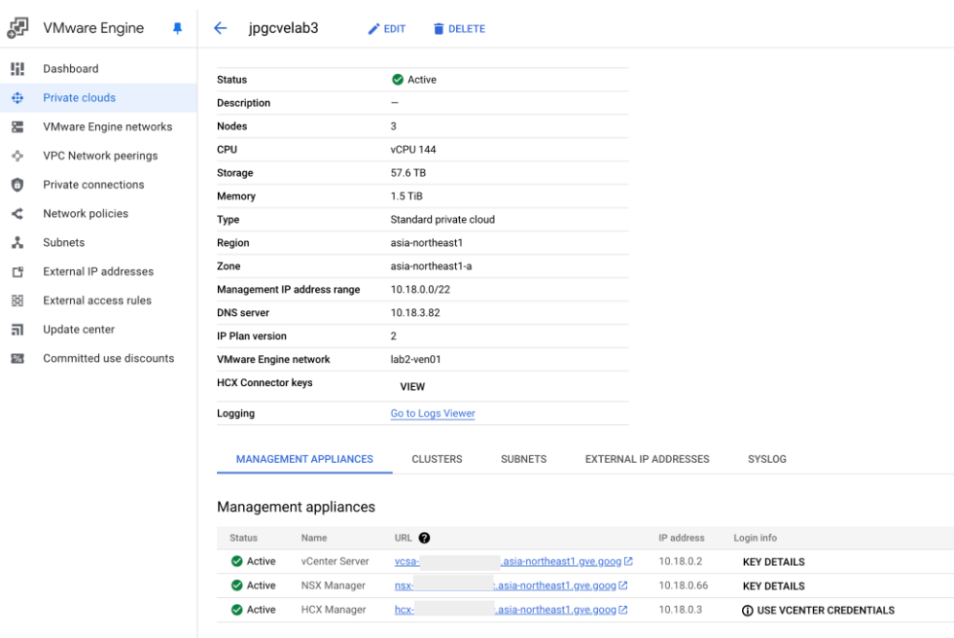The image size is (954, 638).
Task: Click the DNS server value 10.18.3.82
Action: (415, 312)
